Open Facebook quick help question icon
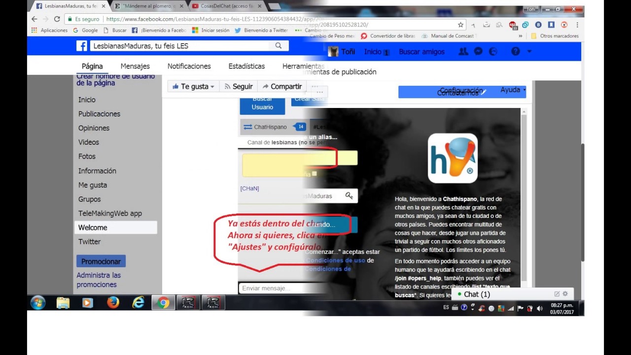 516,51
